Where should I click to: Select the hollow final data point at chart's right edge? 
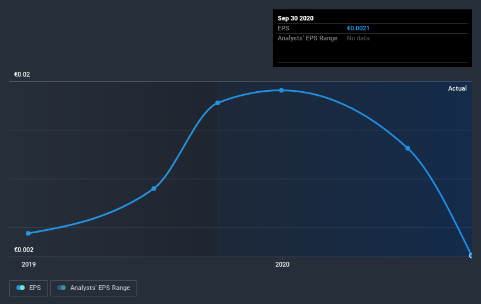(x=471, y=255)
